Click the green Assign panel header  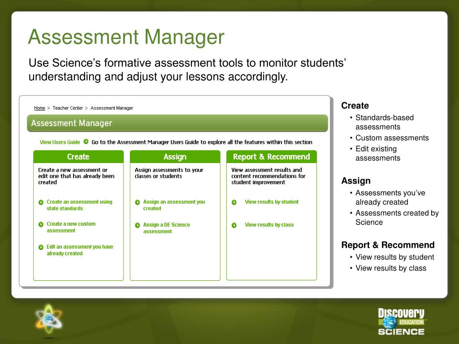tap(175, 157)
